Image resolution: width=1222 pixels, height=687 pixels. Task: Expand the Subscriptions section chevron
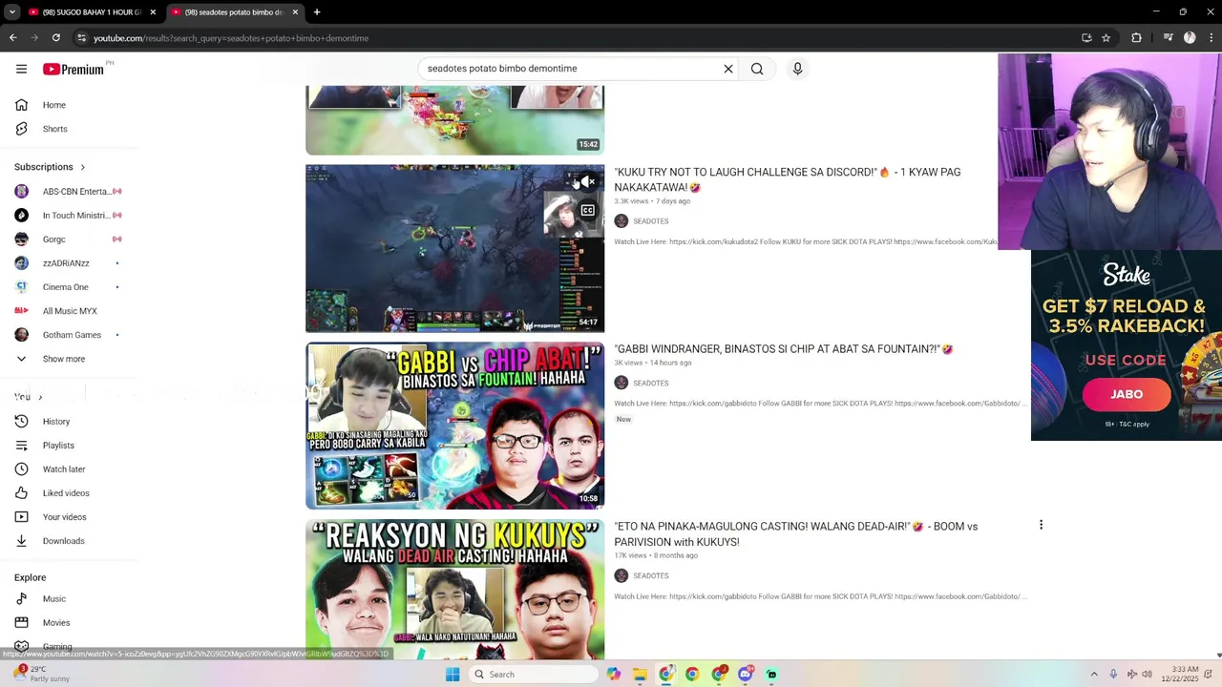click(x=82, y=167)
